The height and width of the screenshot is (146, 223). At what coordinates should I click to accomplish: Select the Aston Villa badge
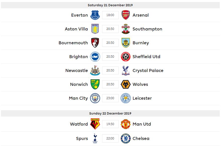[95, 29]
